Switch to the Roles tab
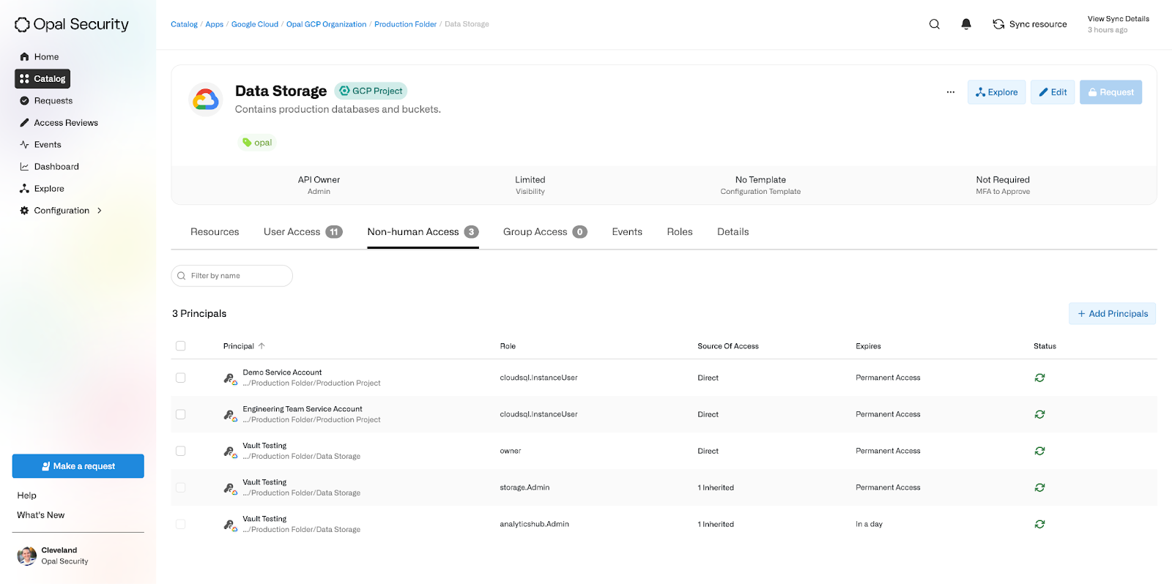1172x584 pixels. click(680, 232)
